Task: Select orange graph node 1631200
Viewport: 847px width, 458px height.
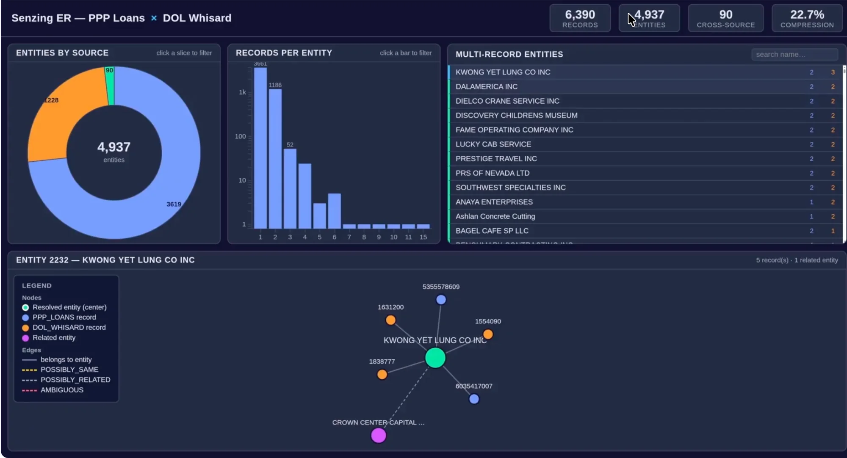Action: click(x=390, y=320)
